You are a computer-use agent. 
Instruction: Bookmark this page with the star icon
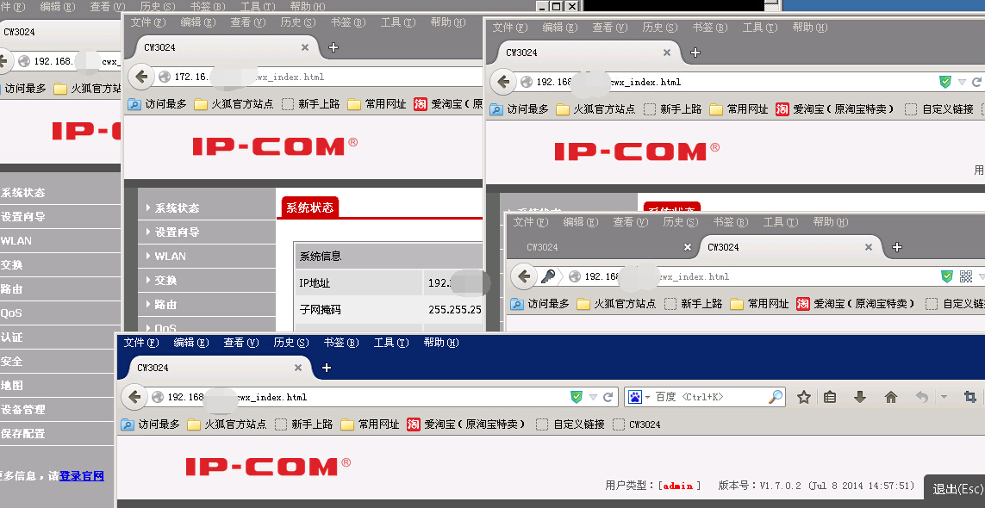(803, 397)
